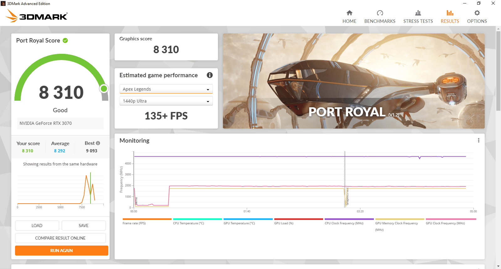This screenshot has width=501, height=269.
Task: Click the Your score value 8 310
Action: coord(28,151)
